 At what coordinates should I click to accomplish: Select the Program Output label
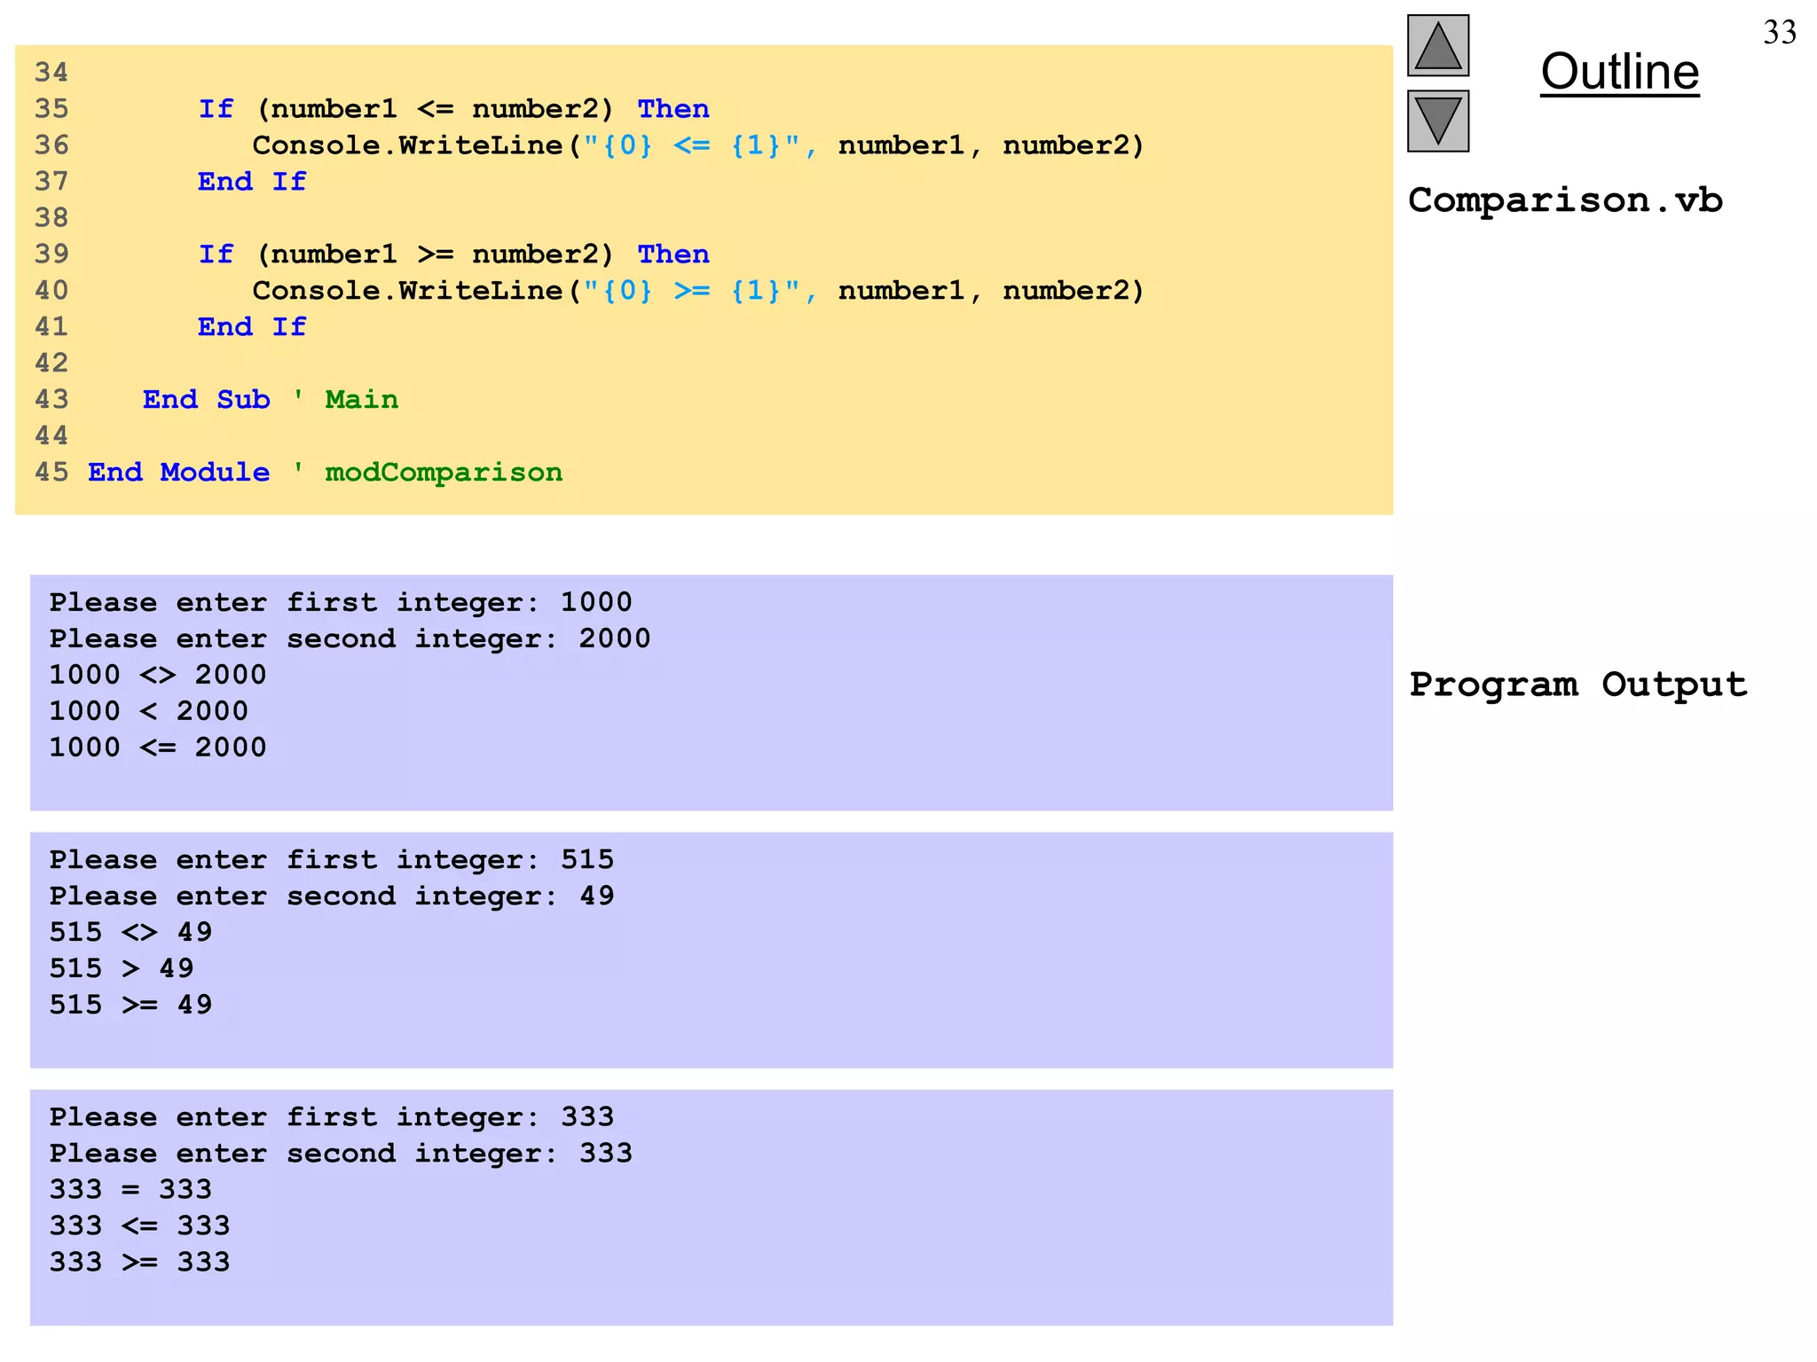pos(1578,685)
